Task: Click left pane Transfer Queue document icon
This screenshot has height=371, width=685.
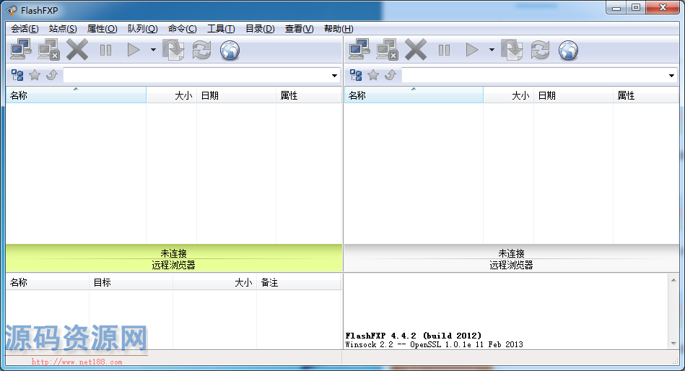Action: click(173, 50)
